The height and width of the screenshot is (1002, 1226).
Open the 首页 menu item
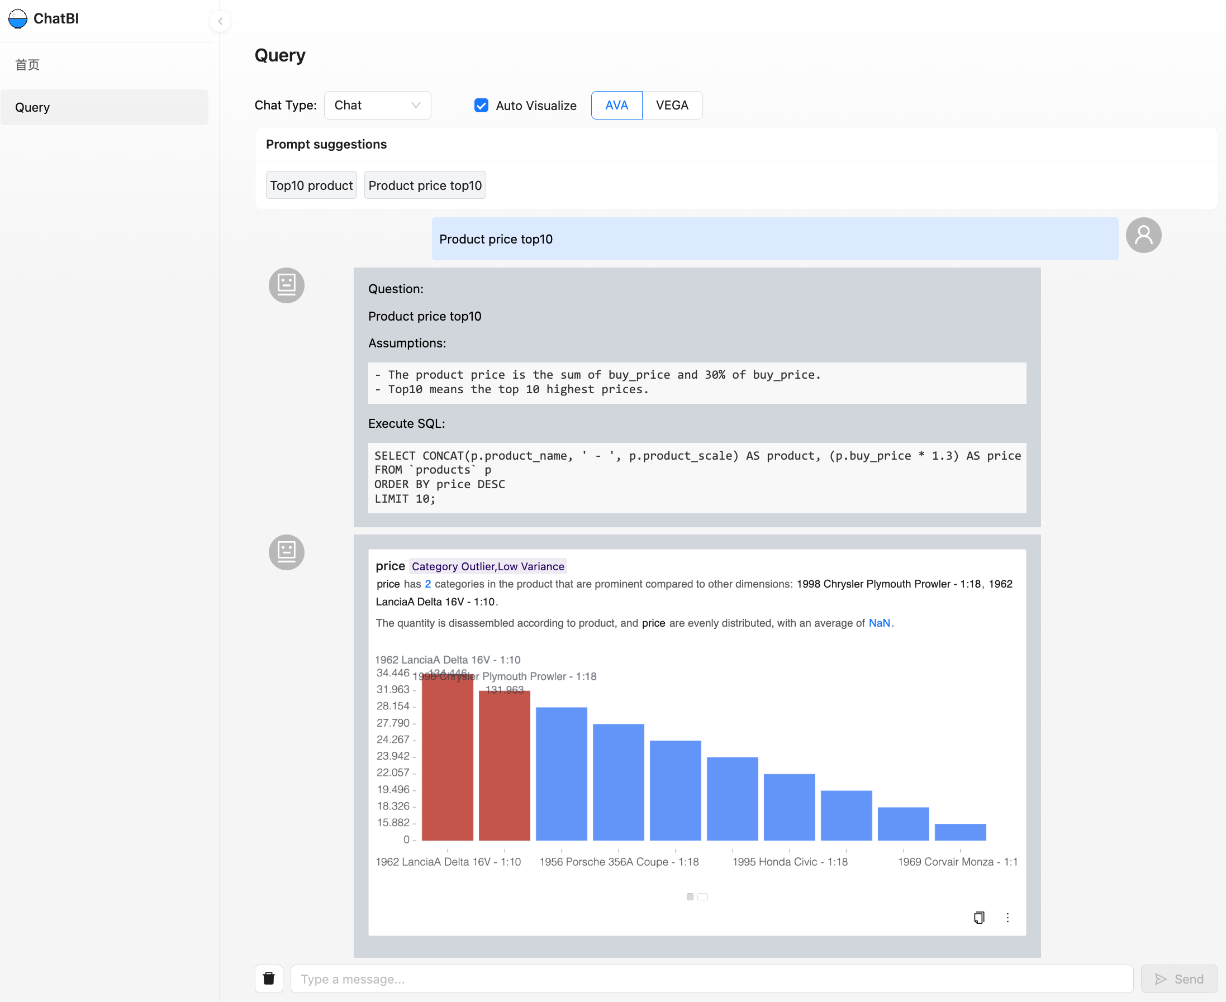28,65
